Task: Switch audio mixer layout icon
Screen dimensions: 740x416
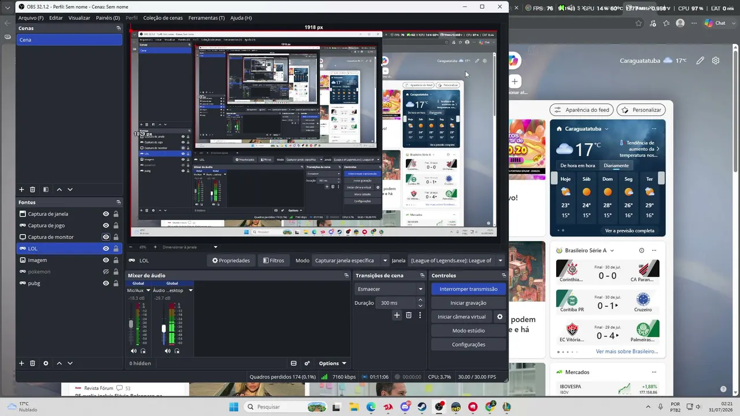Action: 294,363
